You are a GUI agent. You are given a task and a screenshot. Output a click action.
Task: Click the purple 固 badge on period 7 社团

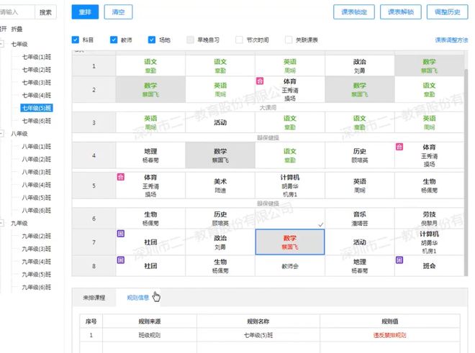[121, 234]
